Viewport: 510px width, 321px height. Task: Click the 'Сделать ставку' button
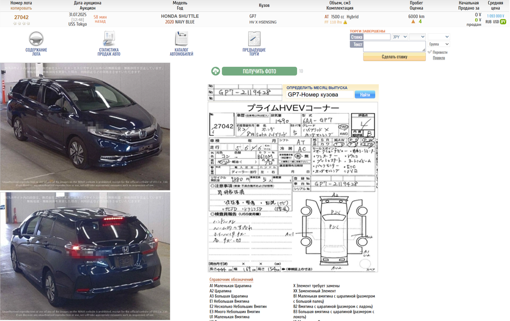click(x=394, y=57)
